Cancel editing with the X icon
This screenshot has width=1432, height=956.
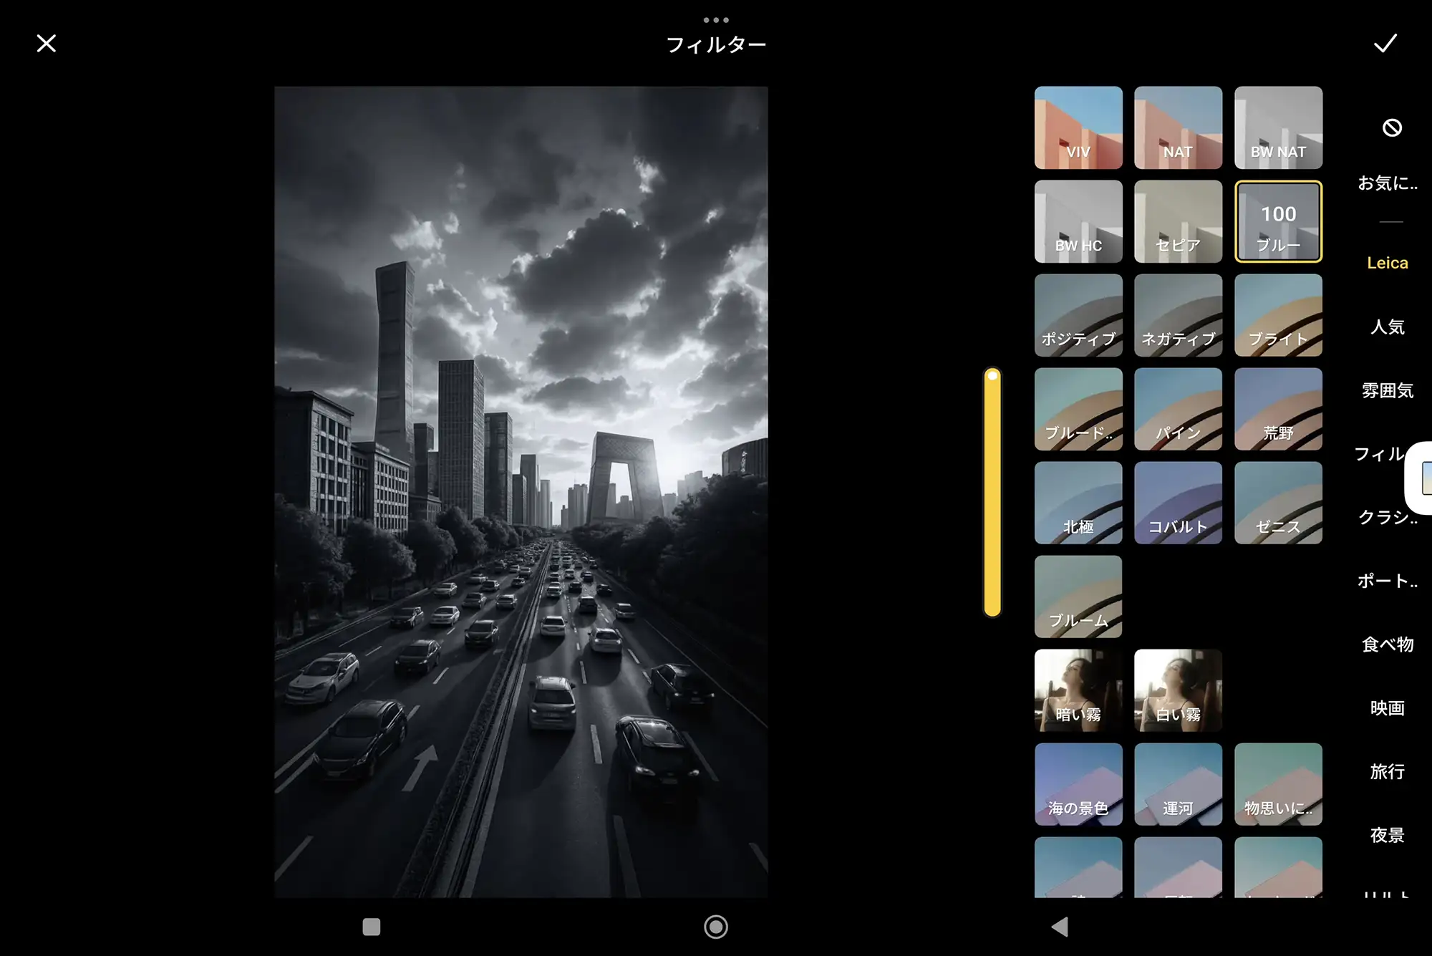[x=47, y=44]
